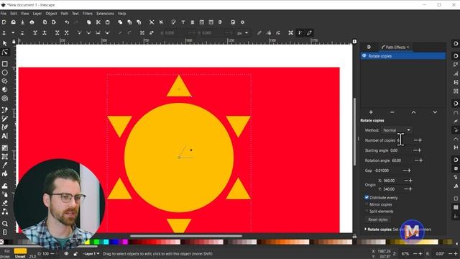Open the px units dropdown

click(x=243, y=33)
